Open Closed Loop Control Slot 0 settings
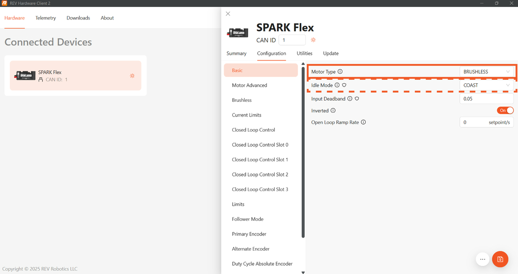This screenshot has height=274, width=518. pos(260,145)
